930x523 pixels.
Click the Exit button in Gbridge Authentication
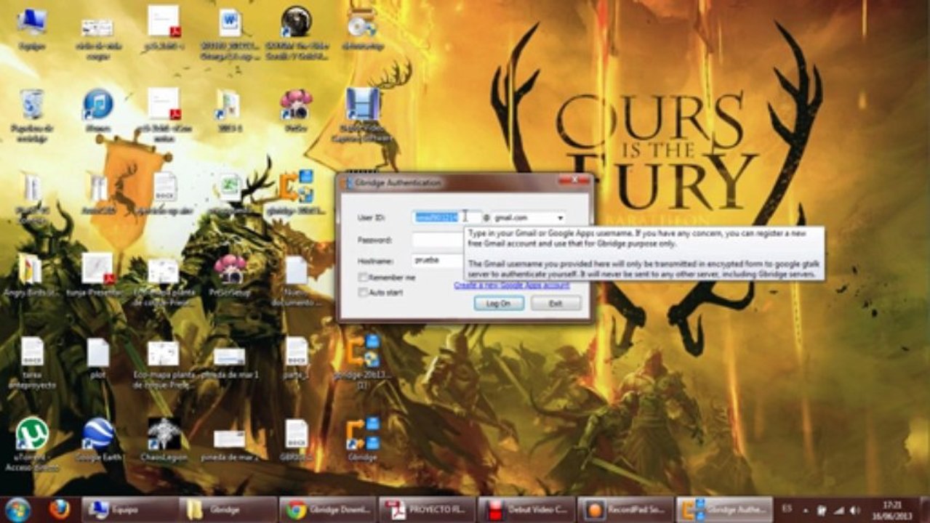[556, 304]
